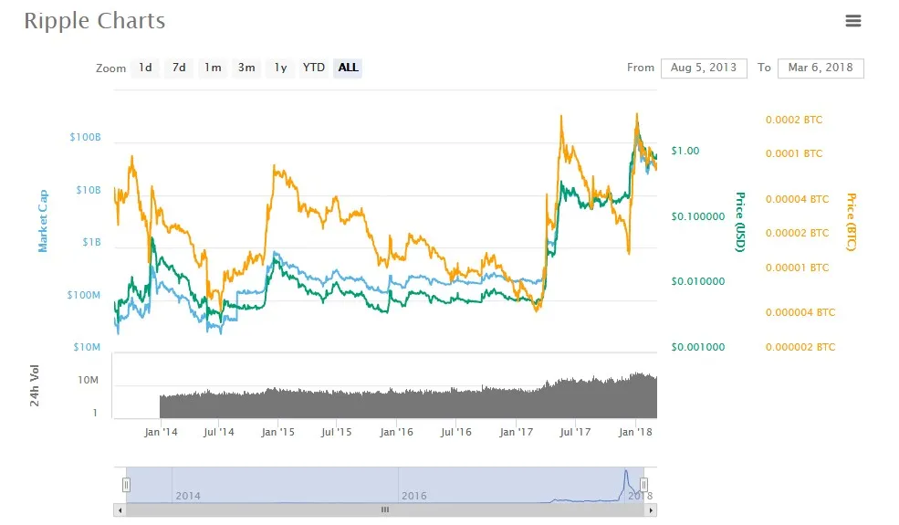899x525 pixels.
Task: Click the navigator scrollbar left arrow
Action: (120, 509)
